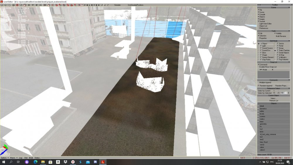Click the Log button in status bar
This screenshot has height=165, width=293.
(x=21, y=158)
